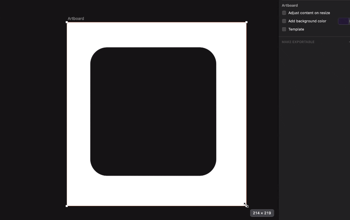
Task: Click the Adjust content on resize label text
Action: 309,13
